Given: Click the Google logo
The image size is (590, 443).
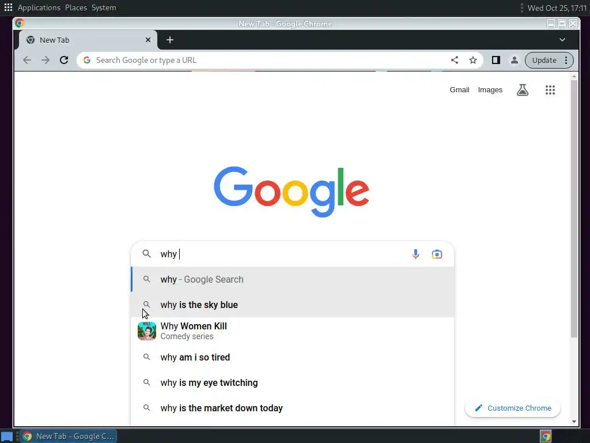Looking at the screenshot, I should (x=292, y=192).
